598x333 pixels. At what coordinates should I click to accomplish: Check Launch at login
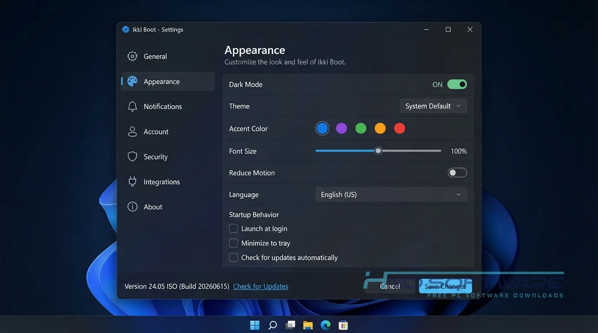(x=233, y=229)
